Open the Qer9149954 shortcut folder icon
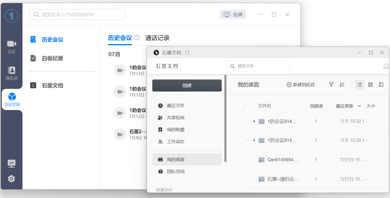 click(261, 160)
